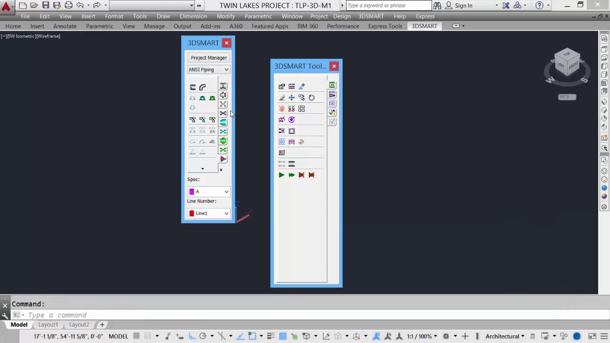
Task: Toggle object snap in status bar
Action: [x=252, y=336]
